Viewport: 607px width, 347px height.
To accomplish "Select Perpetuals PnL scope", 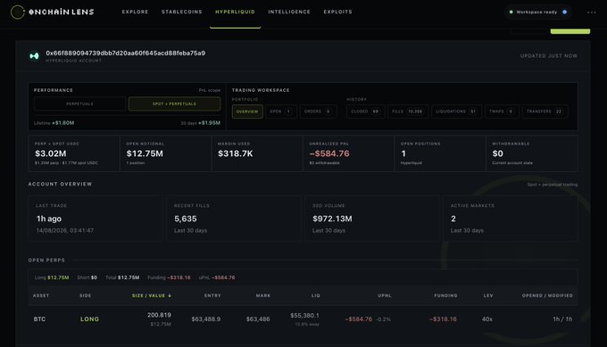I will (79, 103).
